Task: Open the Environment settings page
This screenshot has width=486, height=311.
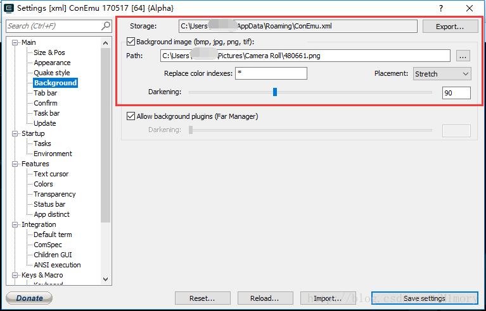Action: 53,154
